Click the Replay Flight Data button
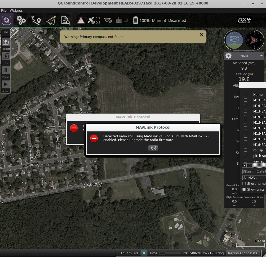 pos(243,253)
